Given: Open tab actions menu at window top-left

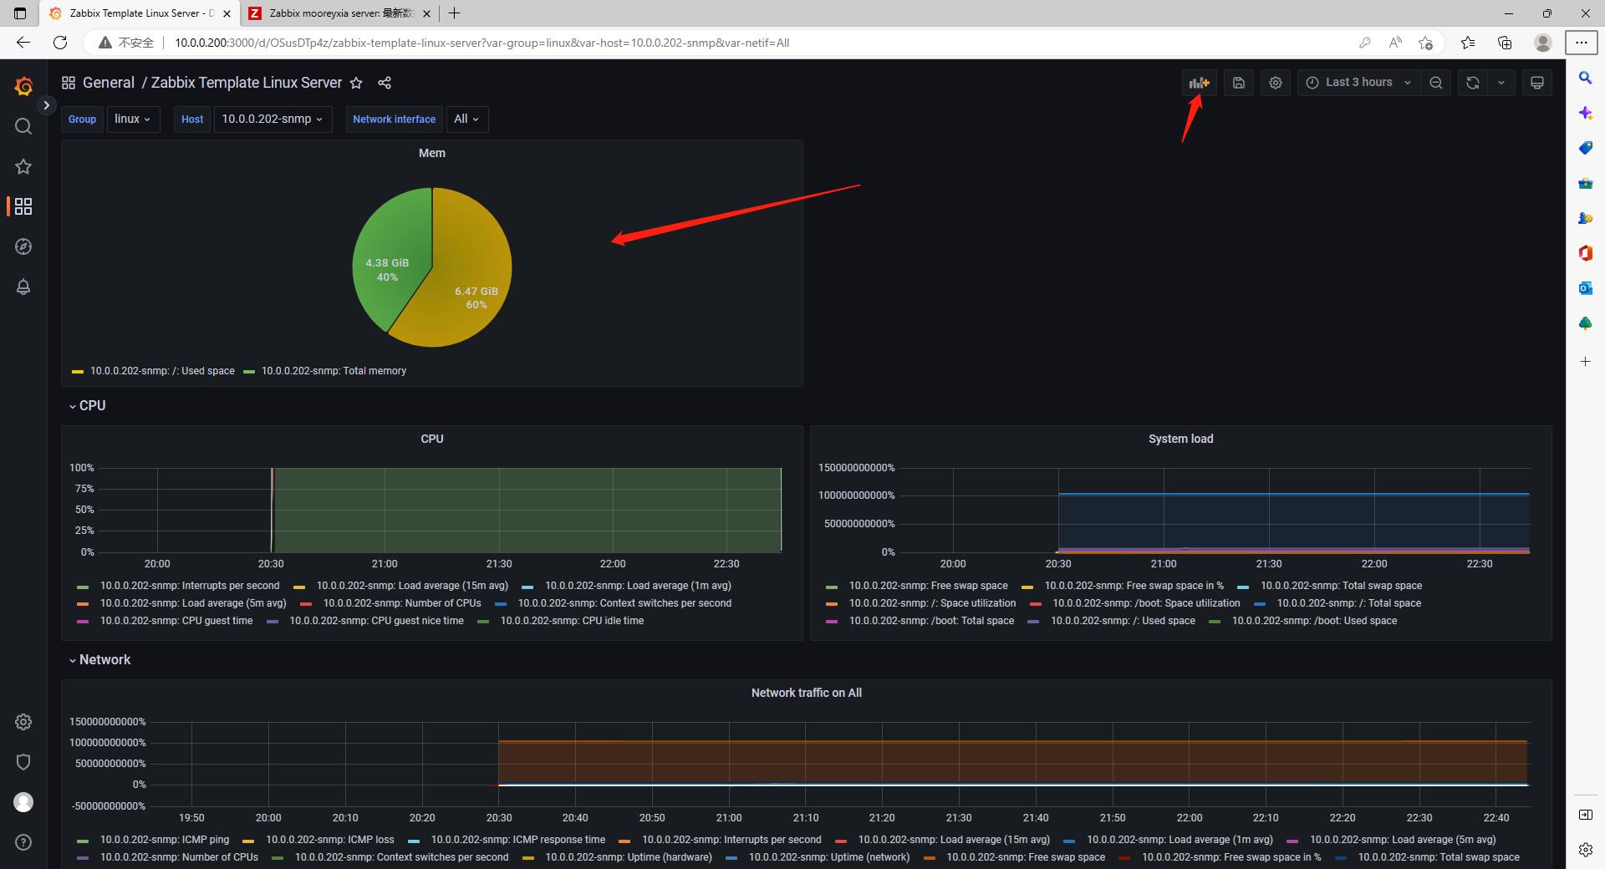Looking at the screenshot, I should point(20,13).
